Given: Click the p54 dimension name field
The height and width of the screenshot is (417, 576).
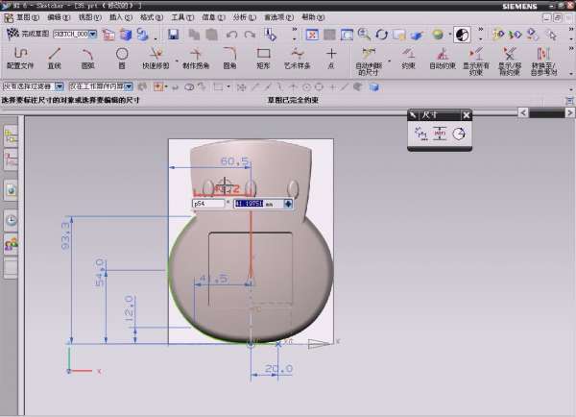Looking at the screenshot, I should [x=207, y=204].
